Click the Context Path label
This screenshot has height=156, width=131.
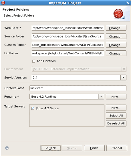tap(14, 88)
